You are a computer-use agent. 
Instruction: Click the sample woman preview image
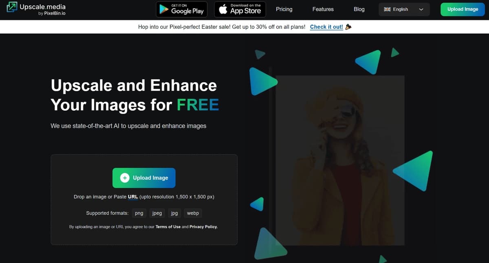point(340,160)
